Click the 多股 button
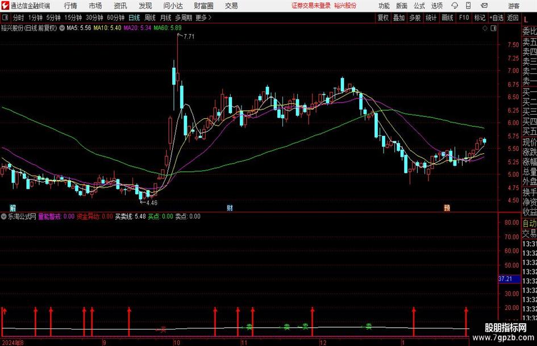This screenshot has width=537, height=346. tap(415, 18)
